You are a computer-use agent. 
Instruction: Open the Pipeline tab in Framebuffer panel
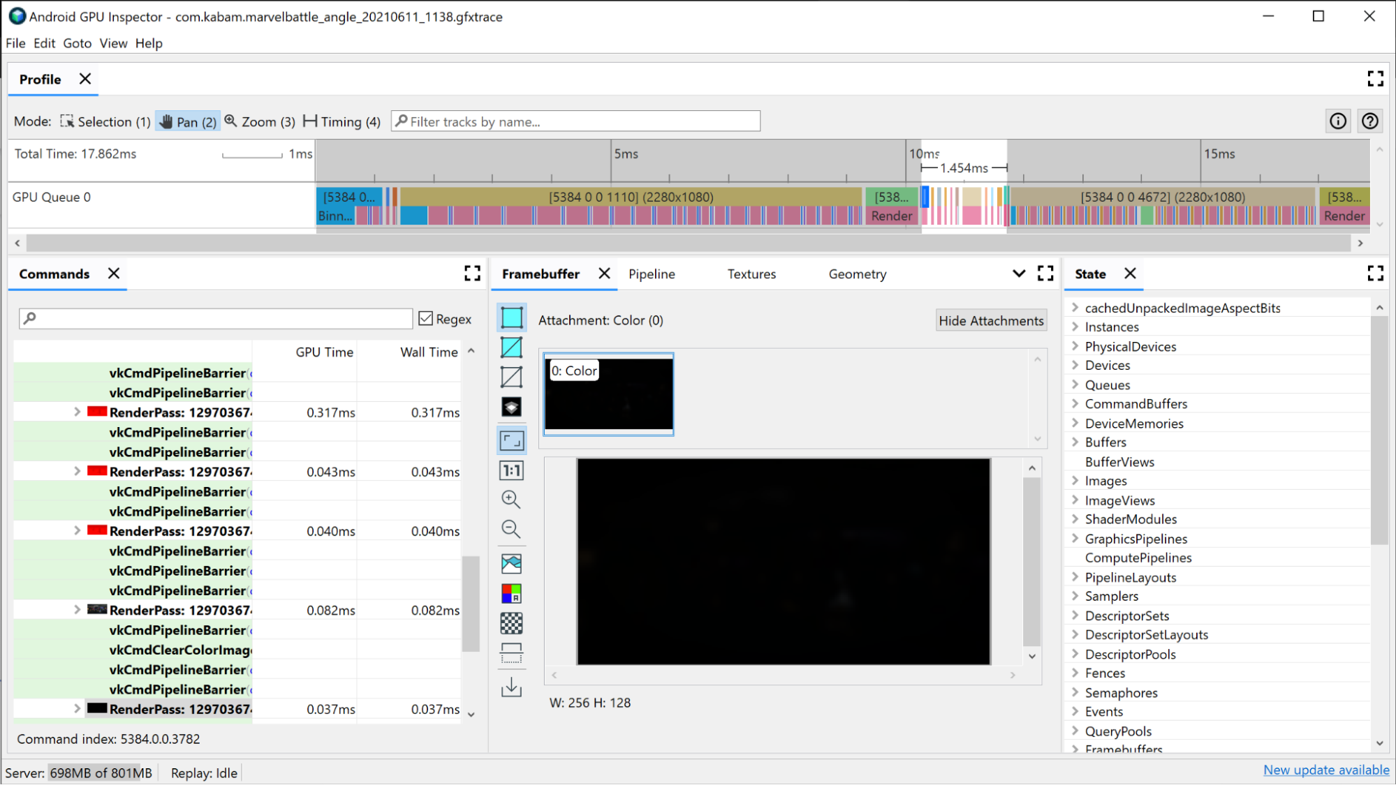pos(652,274)
